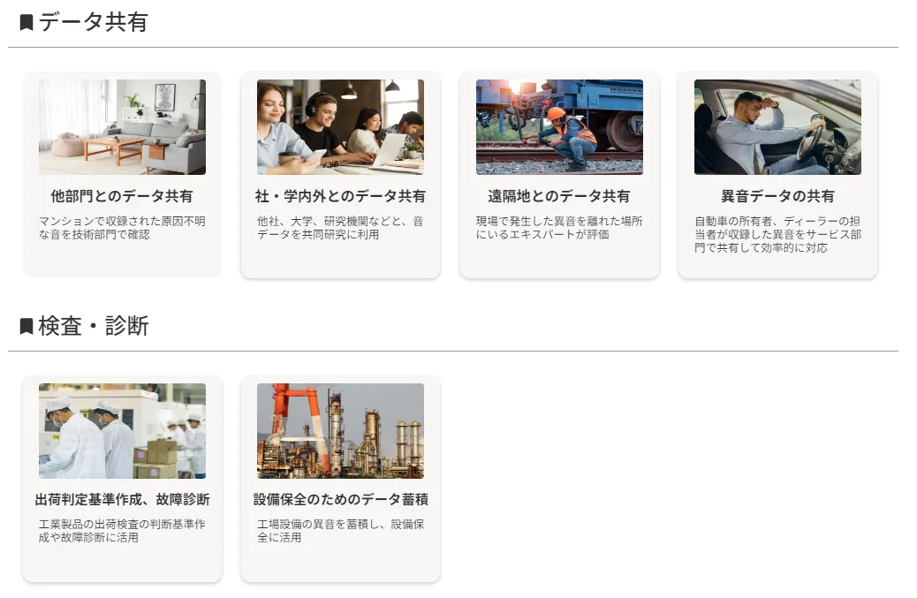Open the frustrated car driver image
Screen dimensions: 917x598
coord(777,127)
